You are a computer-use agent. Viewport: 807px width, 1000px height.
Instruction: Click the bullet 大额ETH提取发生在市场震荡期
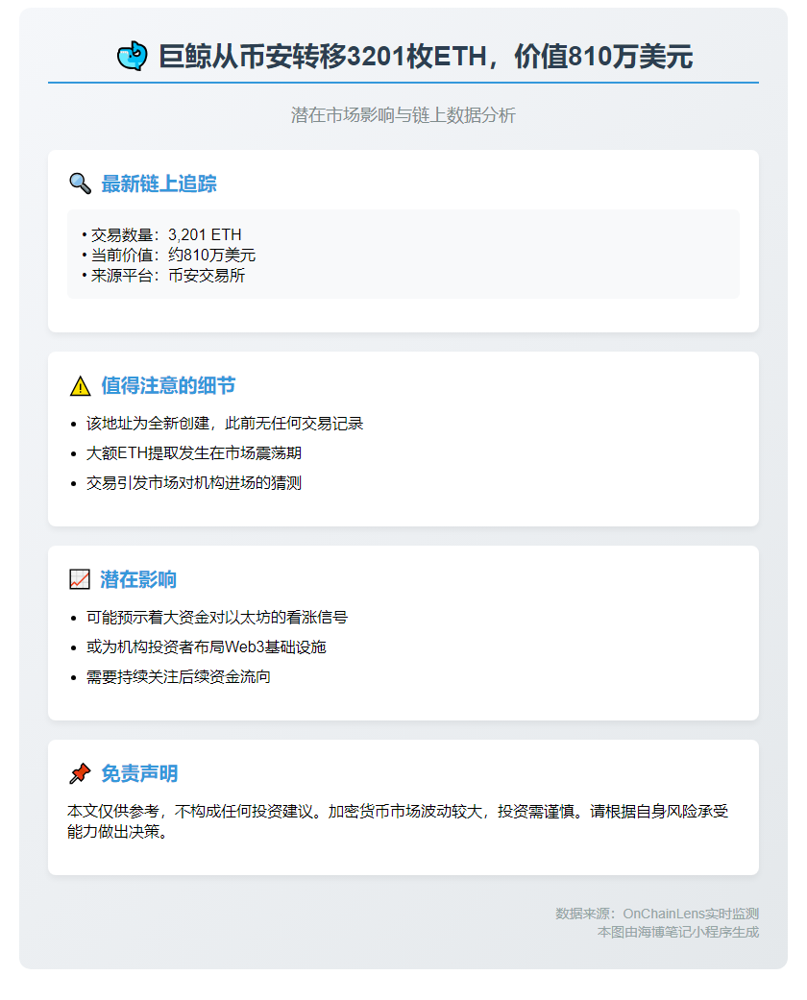pos(194,453)
